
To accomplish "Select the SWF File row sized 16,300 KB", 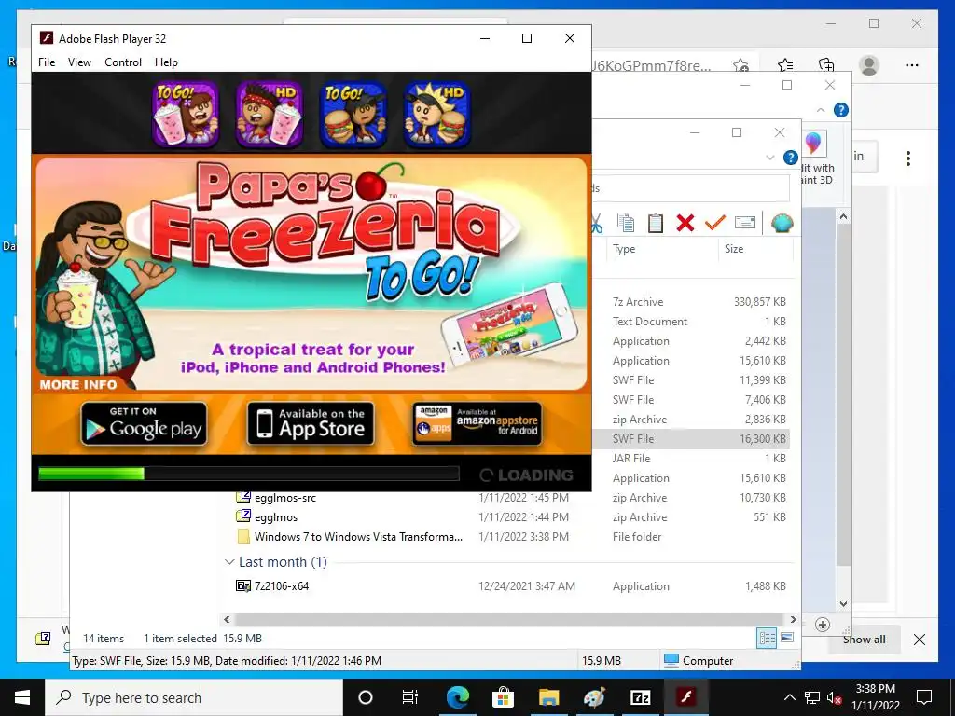I will point(690,439).
